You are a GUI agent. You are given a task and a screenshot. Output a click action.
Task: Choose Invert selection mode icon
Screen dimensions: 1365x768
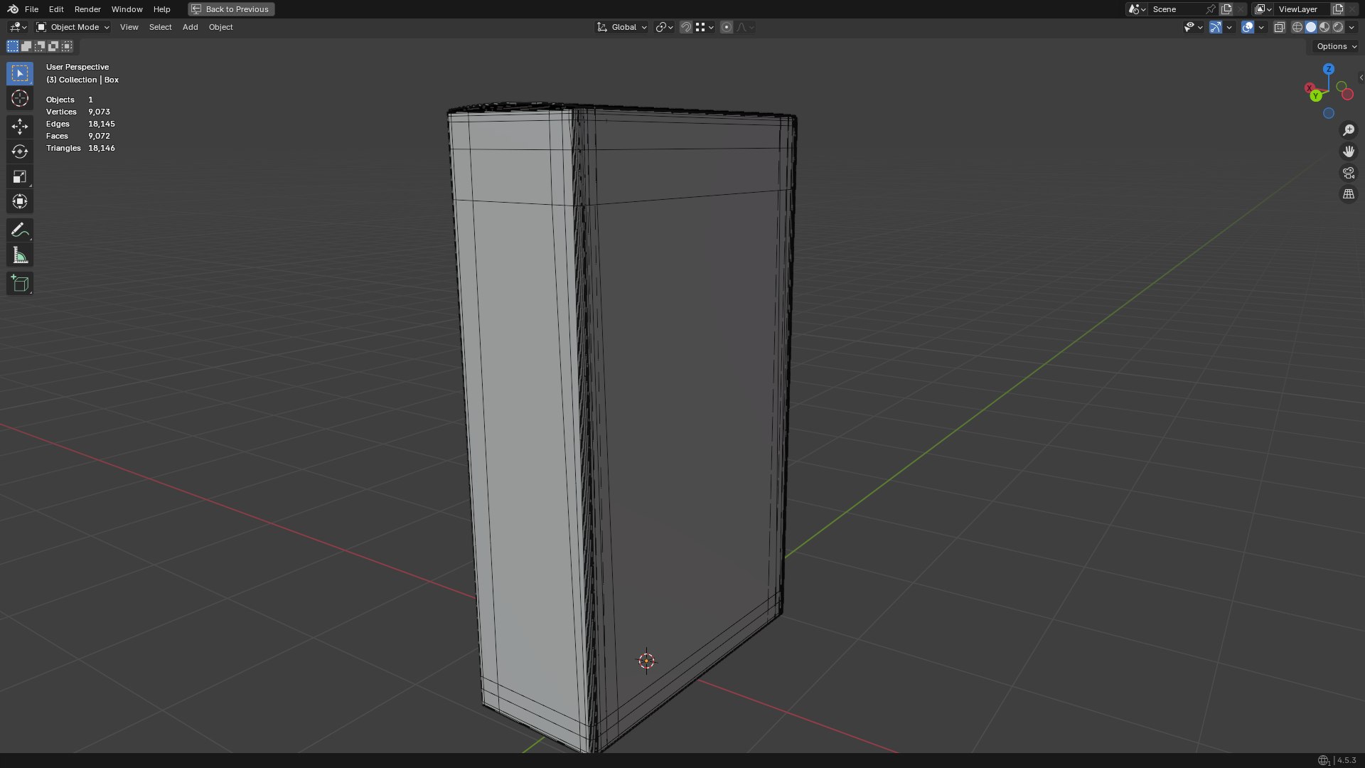[53, 46]
